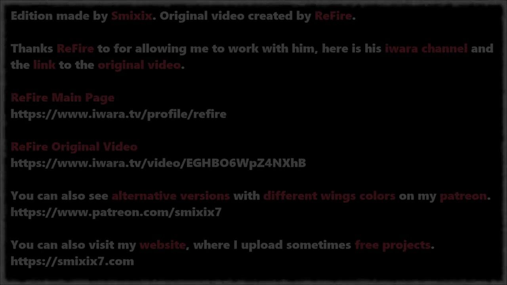The width and height of the screenshot is (507, 285).
Task: Open the red 'original video' text
Action: [x=139, y=65]
